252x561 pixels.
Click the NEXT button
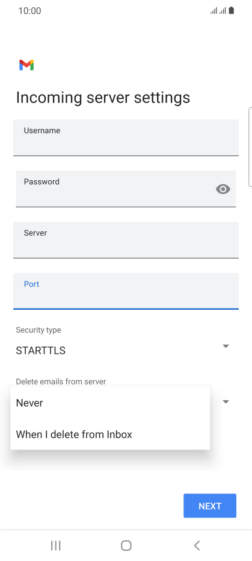[210, 506]
